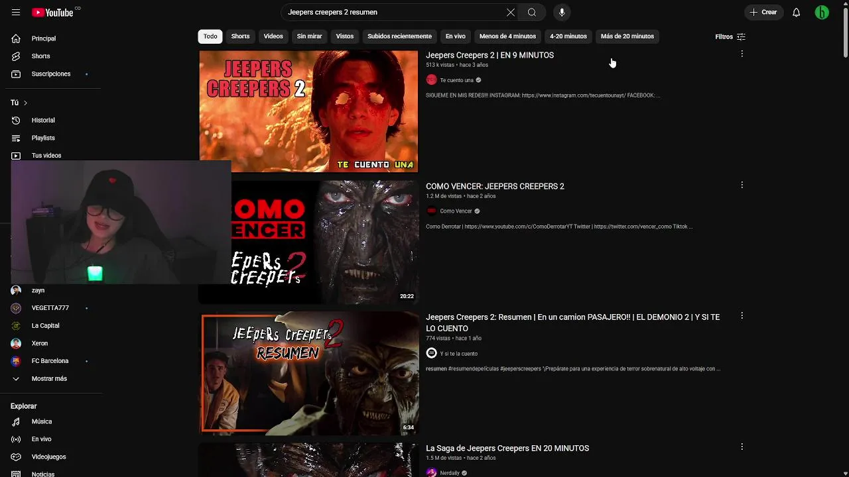849x477 pixels.
Task: Open the green account avatar menu
Action: (x=822, y=13)
